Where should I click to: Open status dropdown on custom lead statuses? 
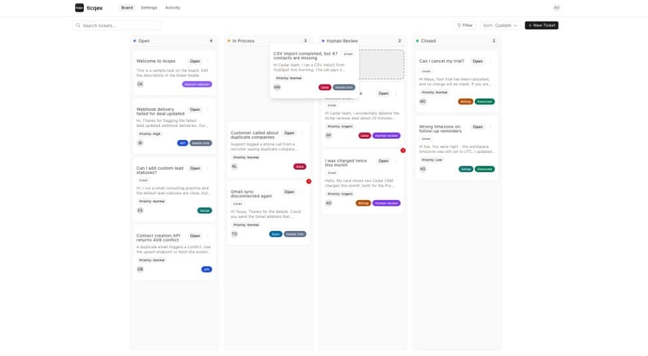[195, 168]
